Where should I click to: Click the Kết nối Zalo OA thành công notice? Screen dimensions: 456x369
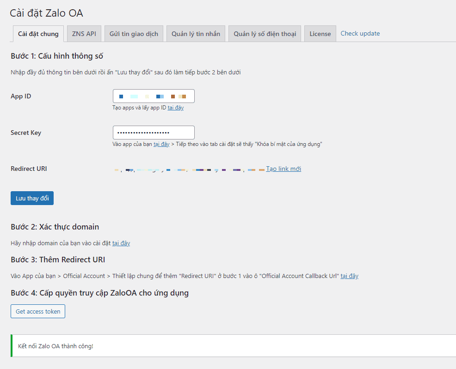point(55,345)
